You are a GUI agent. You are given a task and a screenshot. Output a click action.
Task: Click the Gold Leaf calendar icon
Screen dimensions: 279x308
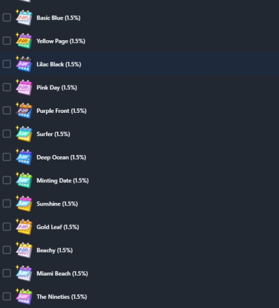coord(24,227)
